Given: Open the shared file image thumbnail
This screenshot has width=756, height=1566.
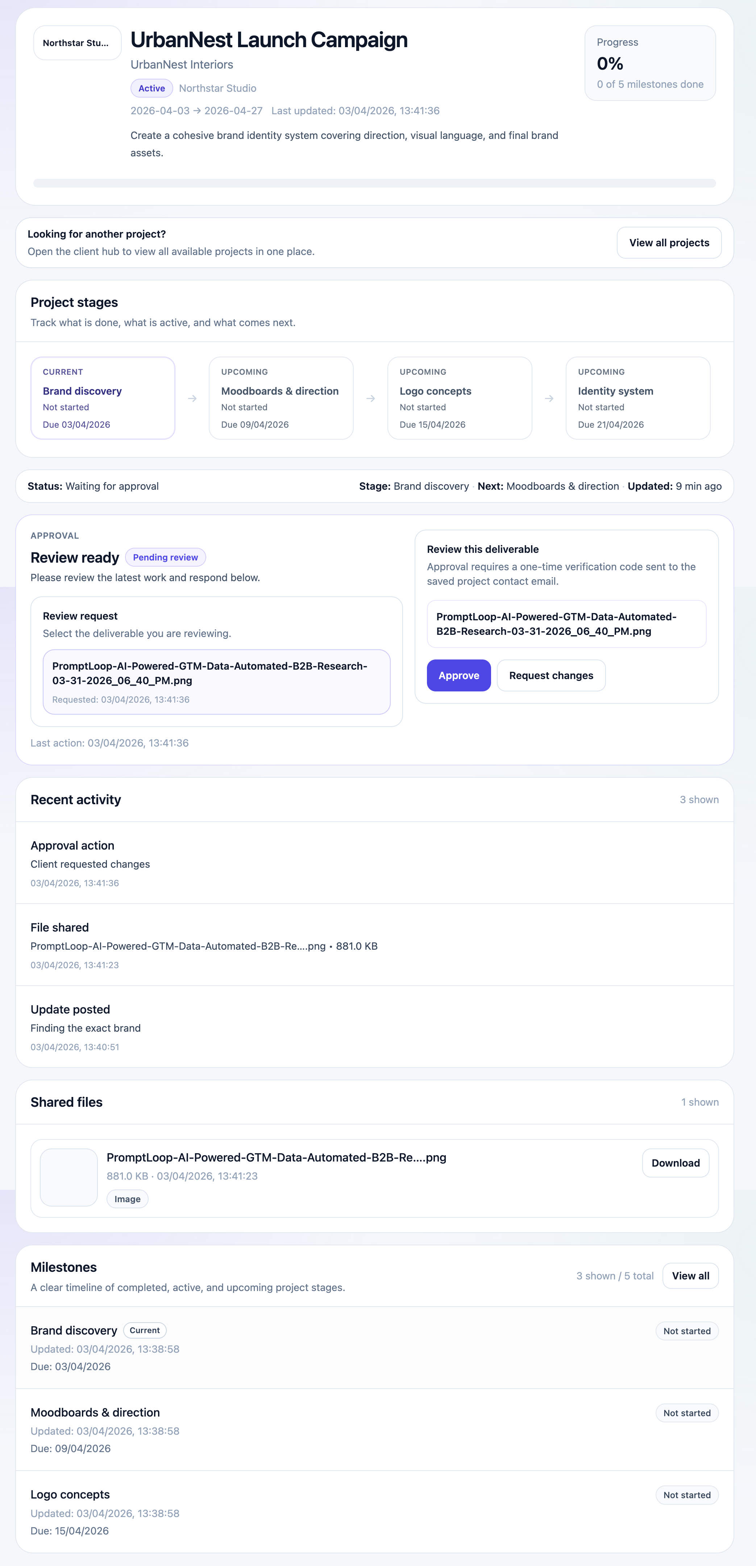Looking at the screenshot, I should coord(68,1177).
